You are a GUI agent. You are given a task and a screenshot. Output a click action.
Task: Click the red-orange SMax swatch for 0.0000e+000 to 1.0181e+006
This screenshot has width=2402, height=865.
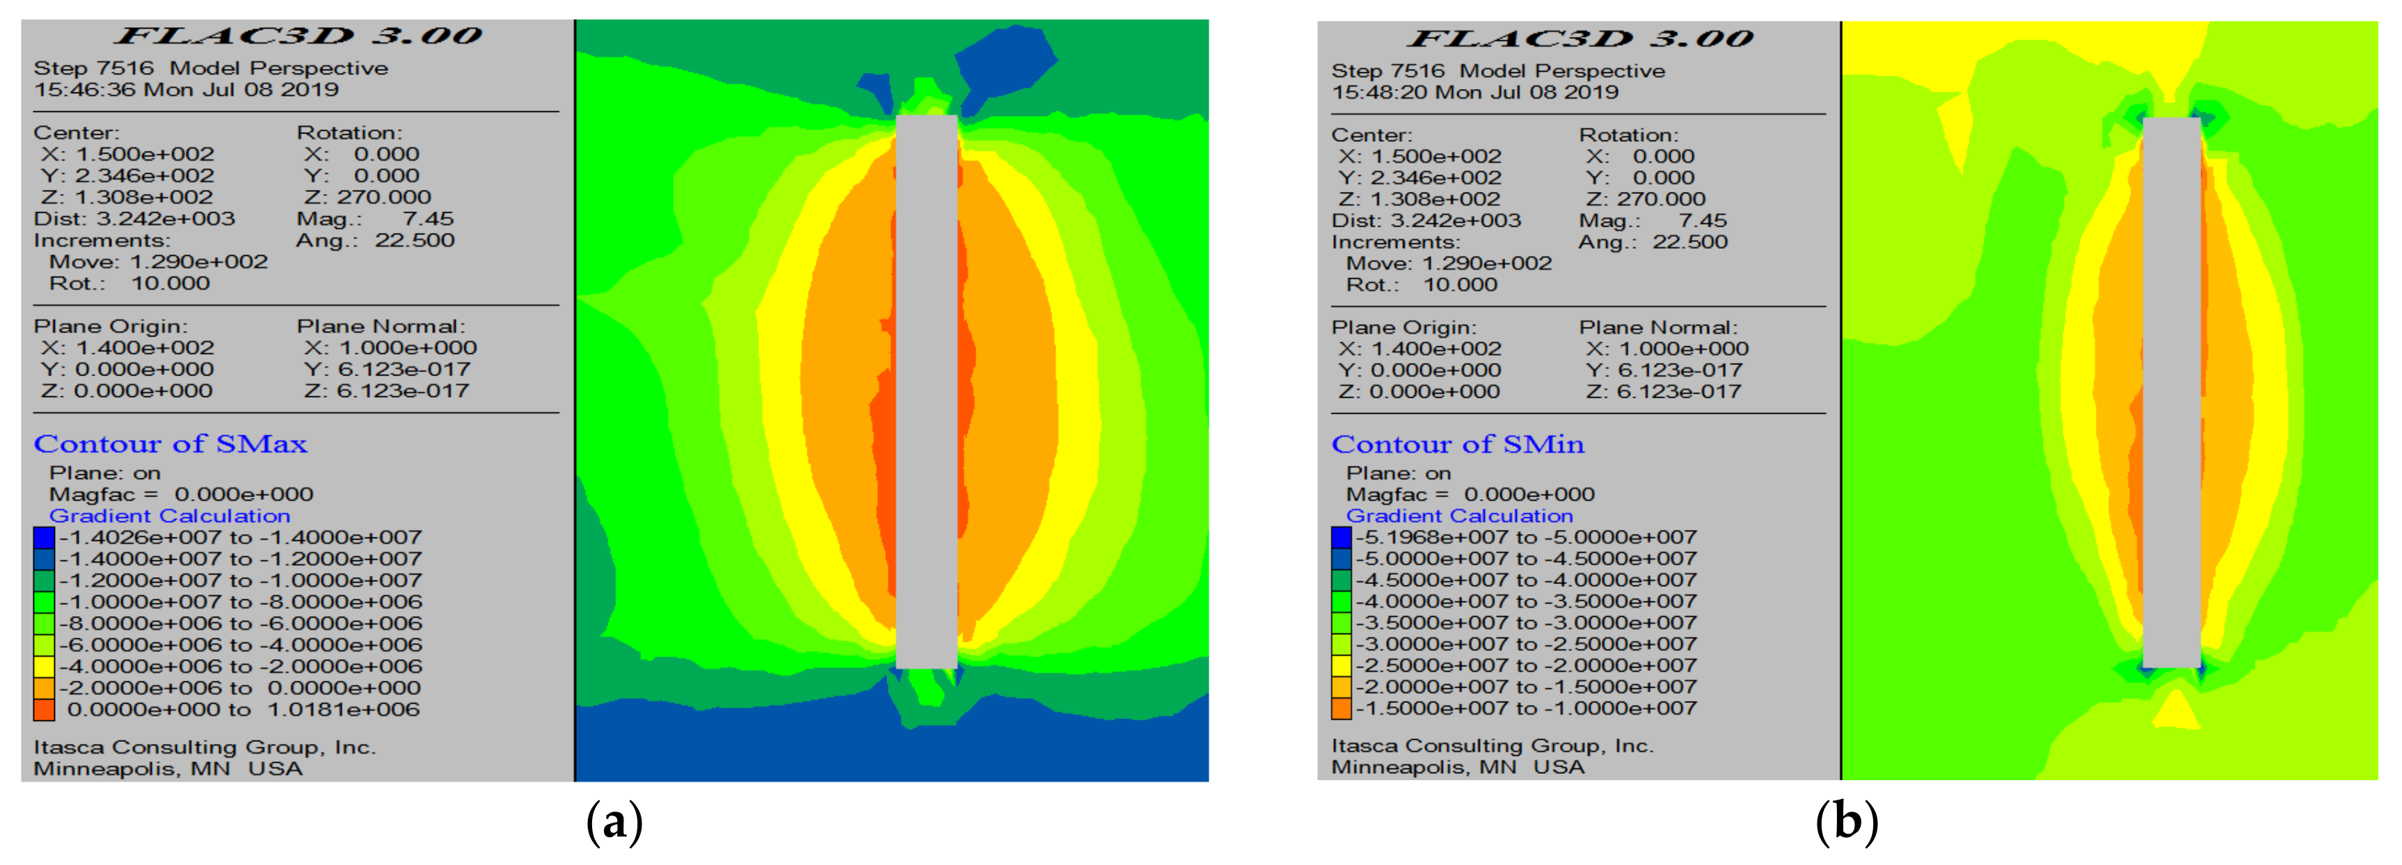click(44, 709)
